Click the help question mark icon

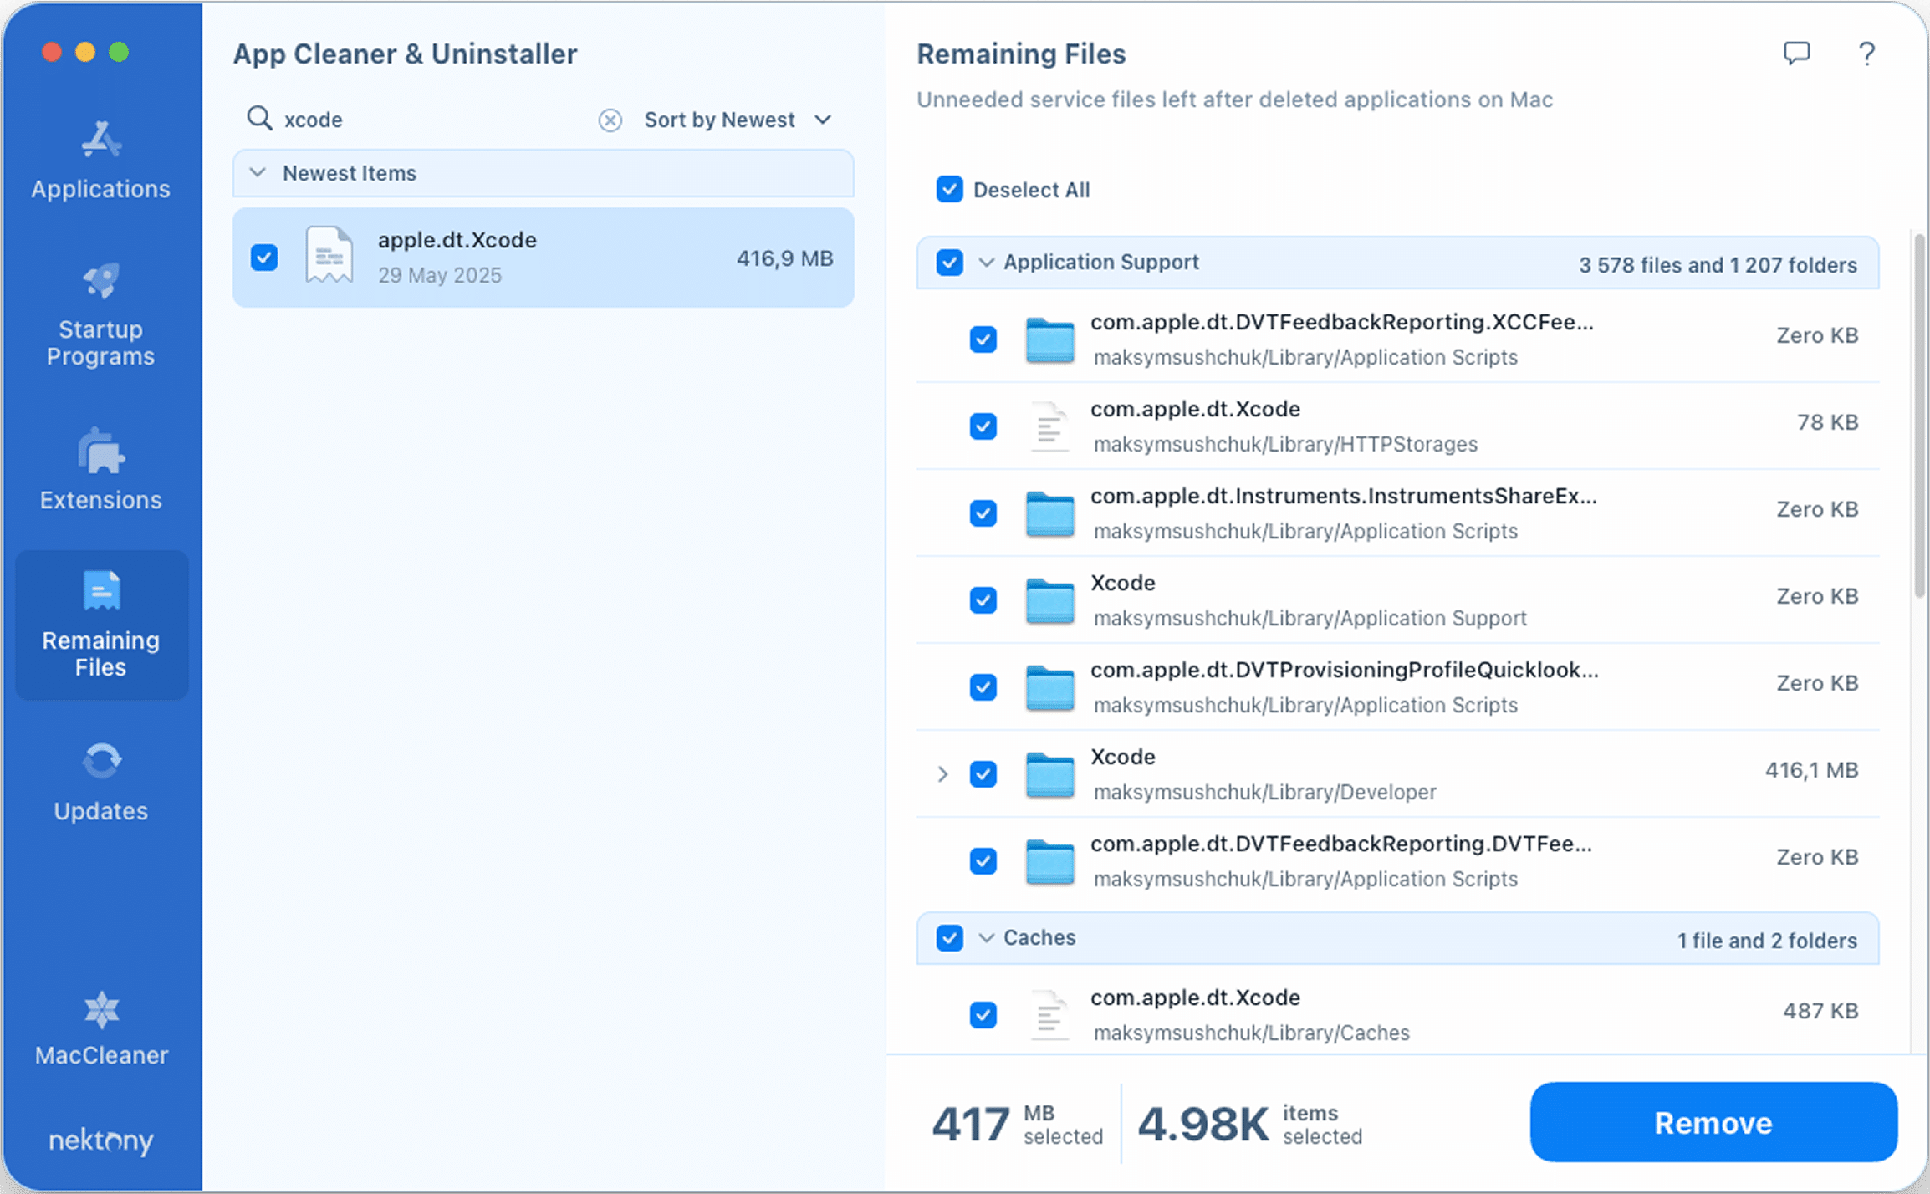click(x=1866, y=54)
